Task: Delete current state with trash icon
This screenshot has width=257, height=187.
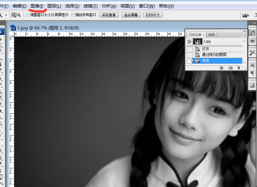Action: tap(239, 68)
